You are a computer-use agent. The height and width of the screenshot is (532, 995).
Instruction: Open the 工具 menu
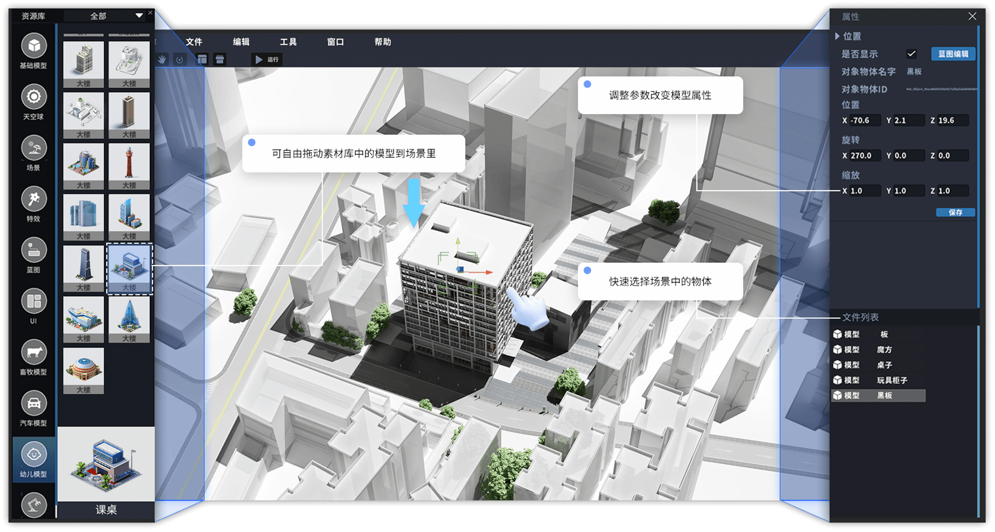click(x=288, y=42)
